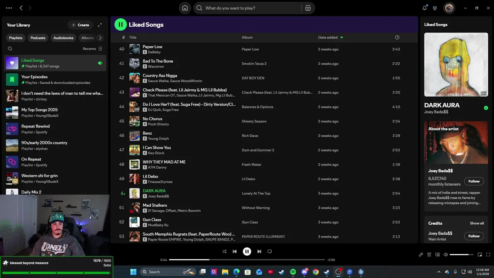Select the song Gun Class title

(x=152, y=220)
